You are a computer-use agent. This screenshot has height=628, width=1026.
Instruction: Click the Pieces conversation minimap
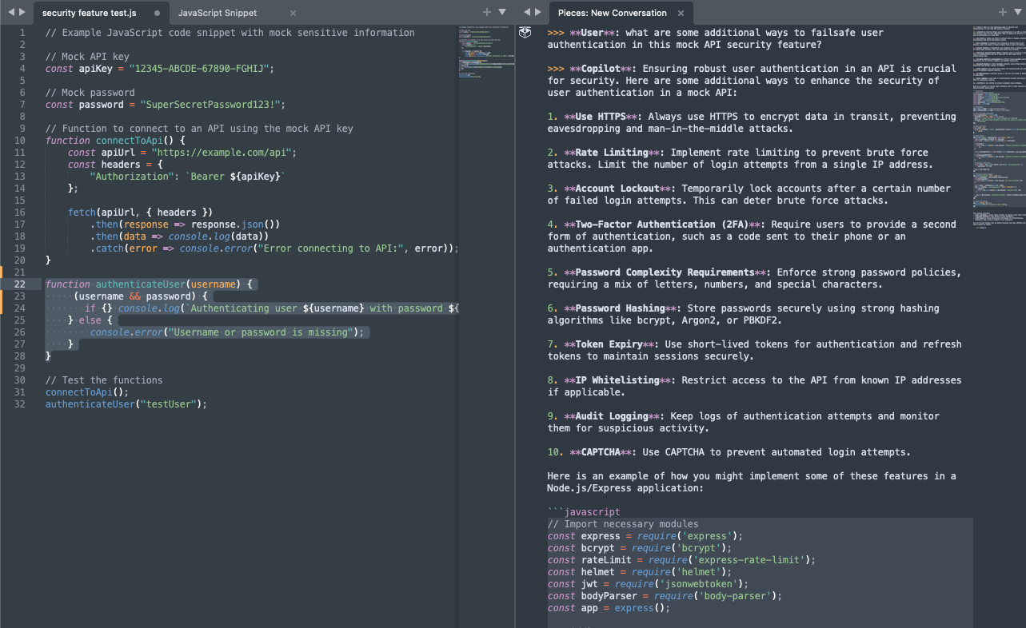(999, 128)
